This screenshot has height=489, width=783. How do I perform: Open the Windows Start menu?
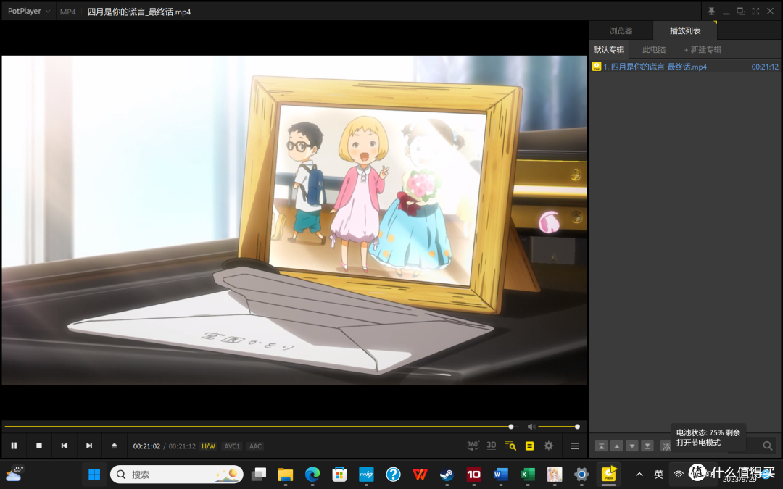point(94,474)
